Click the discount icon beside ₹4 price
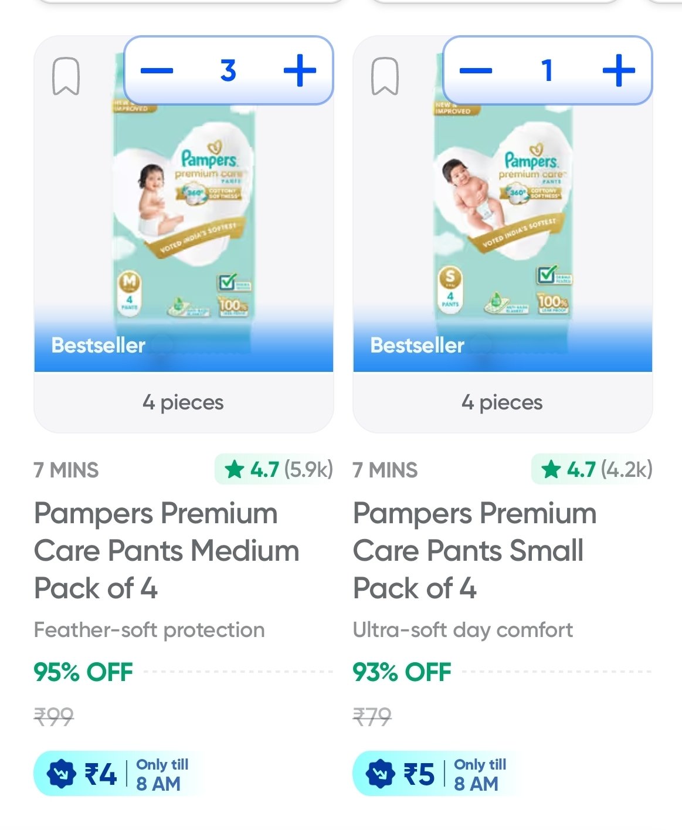This screenshot has width=682, height=830. pyautogui.click(x=62, y=774)
